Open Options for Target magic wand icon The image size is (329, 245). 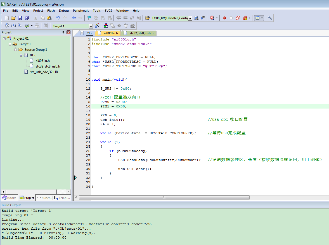coord(97,26)
